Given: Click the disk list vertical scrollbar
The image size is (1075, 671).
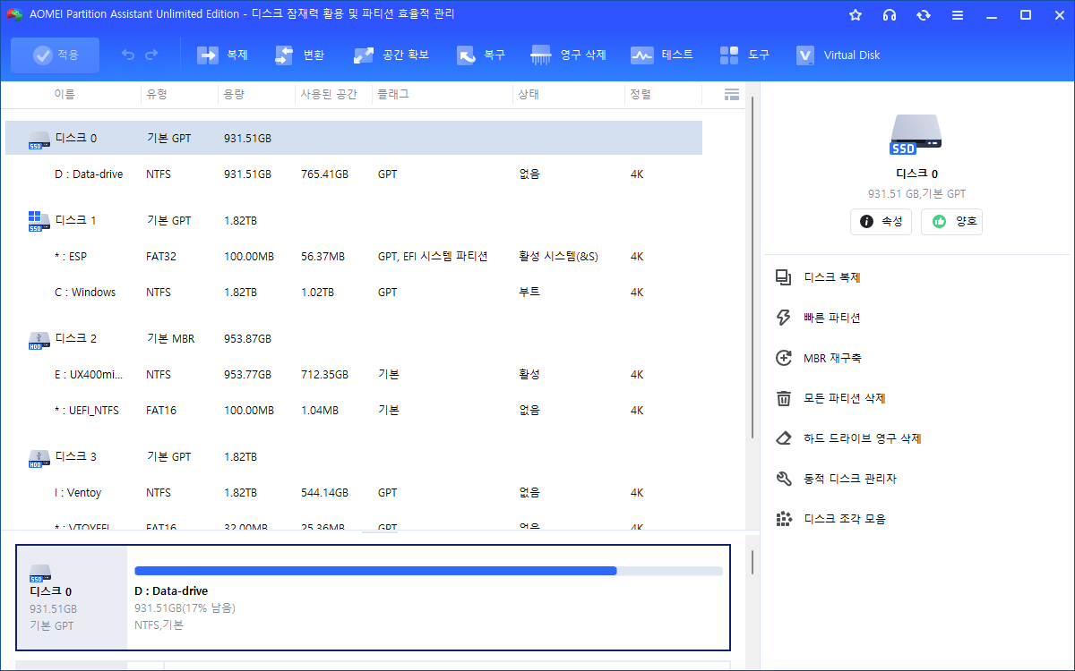Looking at the screenshot, I should pyautogui.click(x=752, y=268).
